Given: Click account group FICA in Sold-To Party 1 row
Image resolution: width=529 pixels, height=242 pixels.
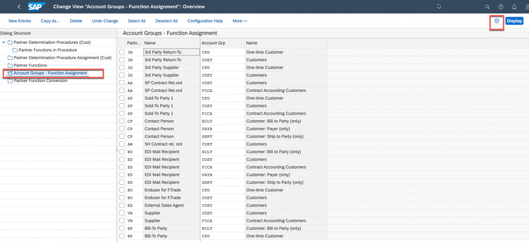Looking at the screenshot, I should coord(222,113).
